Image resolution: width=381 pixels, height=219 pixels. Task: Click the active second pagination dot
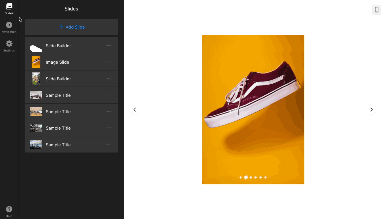[x=246, y=177]
